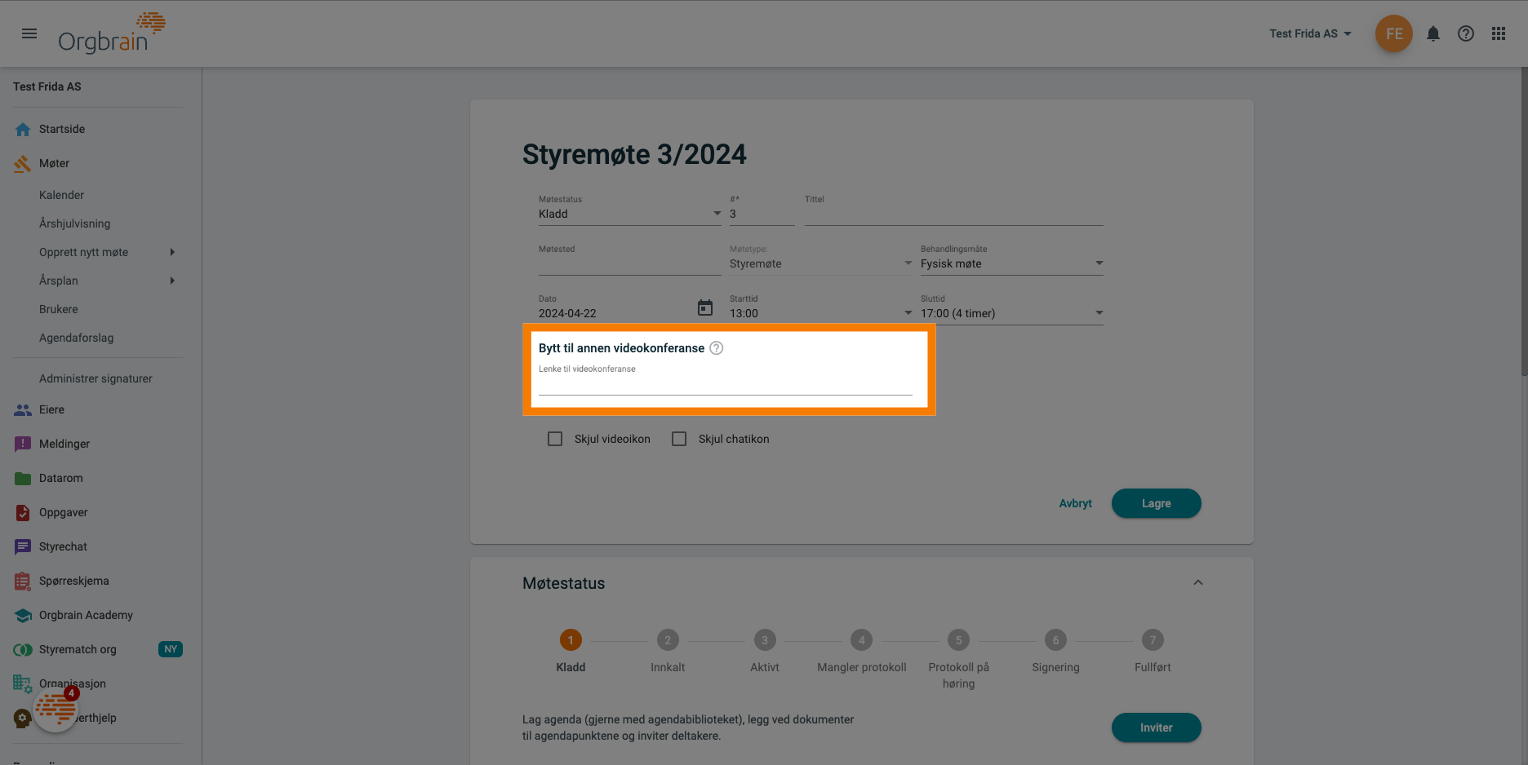Open the Møtestatus Kladd dropdown
This screenshot has width=1528, height=765.
(629, 214)
